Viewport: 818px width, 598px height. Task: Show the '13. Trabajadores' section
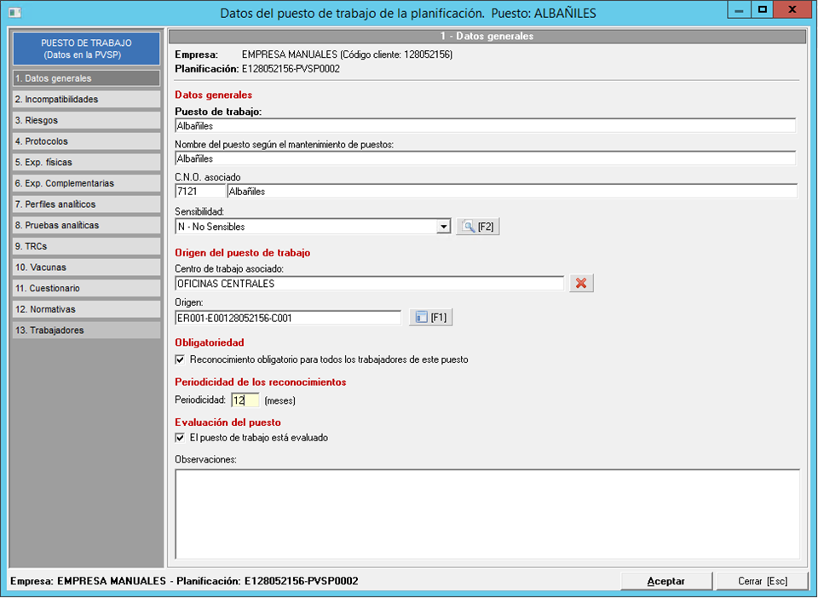coord(85,331)
